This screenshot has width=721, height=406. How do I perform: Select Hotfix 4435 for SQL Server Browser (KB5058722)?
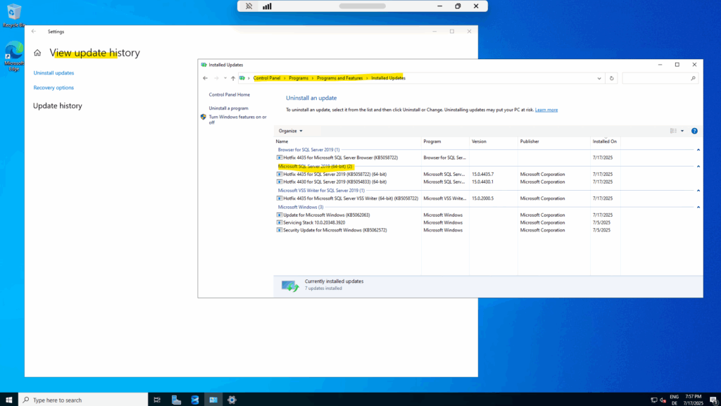[340, 158]
